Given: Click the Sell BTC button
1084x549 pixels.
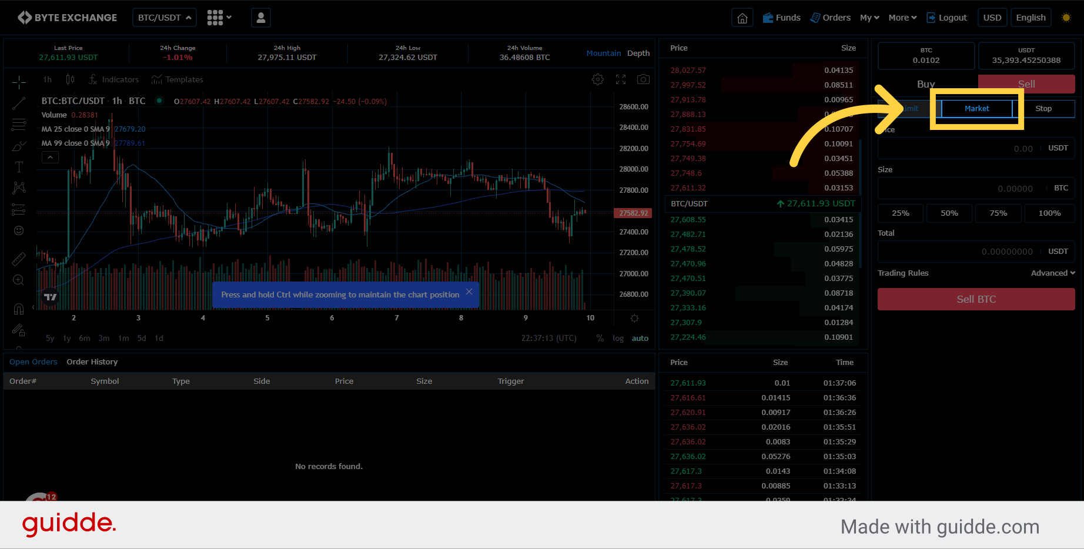Looking at the screenshot, I should pyautogui.click(x=976, y=299).
